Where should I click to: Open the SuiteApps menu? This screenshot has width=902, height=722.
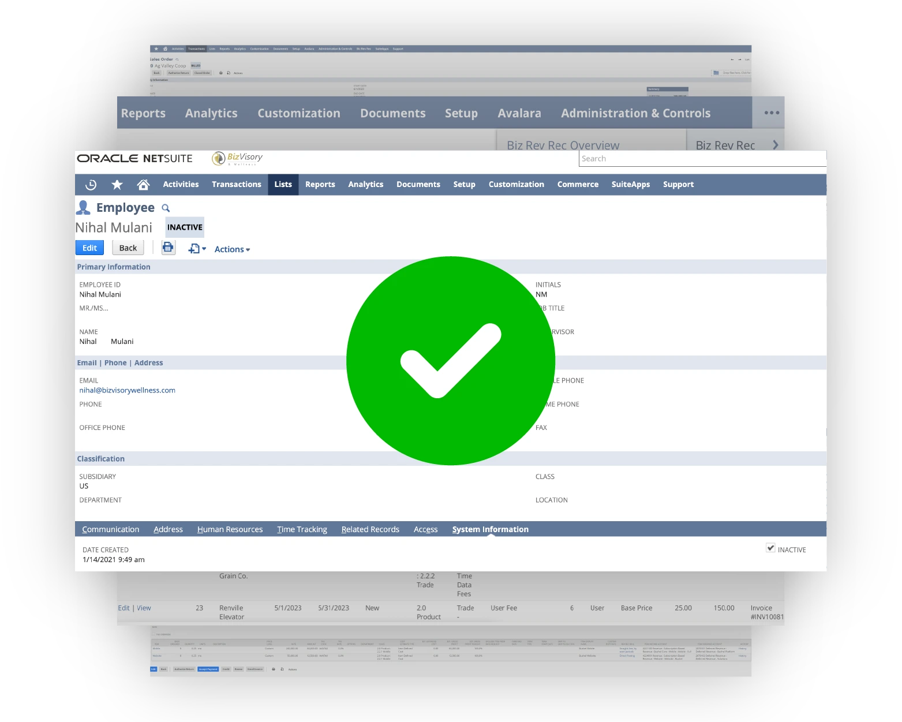click(630, 185)
